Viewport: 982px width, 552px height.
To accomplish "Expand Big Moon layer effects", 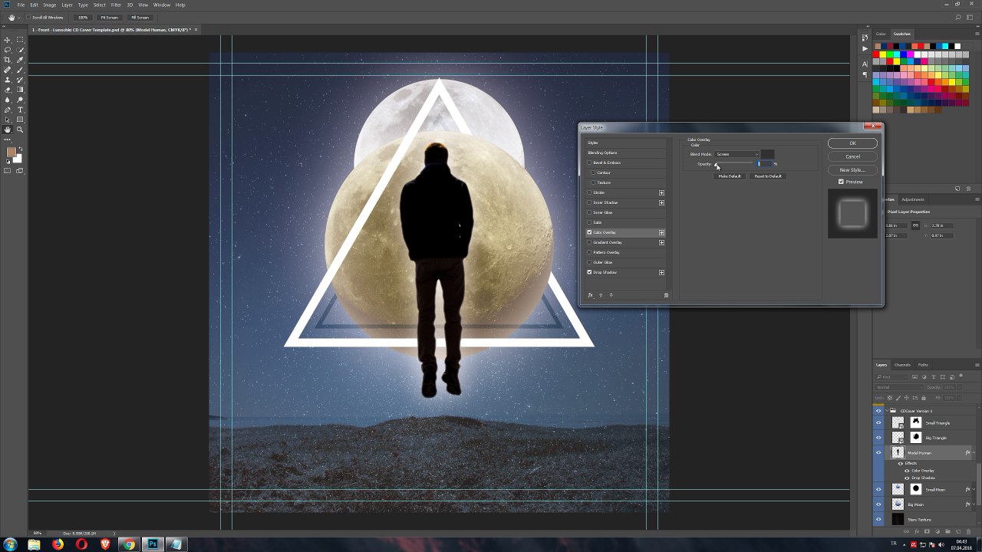I will click(974, 504).
